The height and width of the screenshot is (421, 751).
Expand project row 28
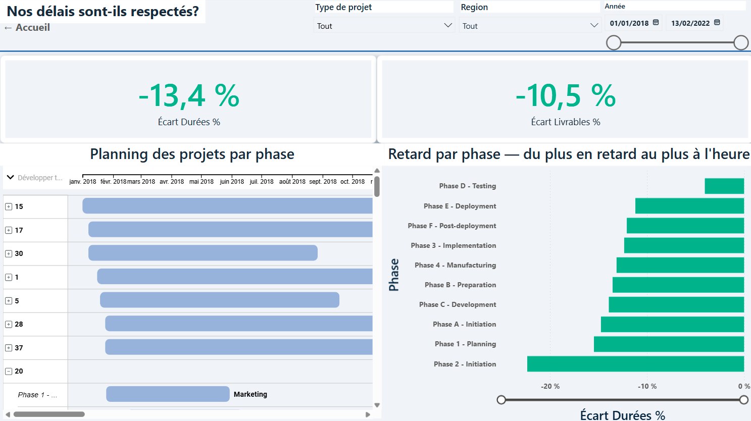9,324
